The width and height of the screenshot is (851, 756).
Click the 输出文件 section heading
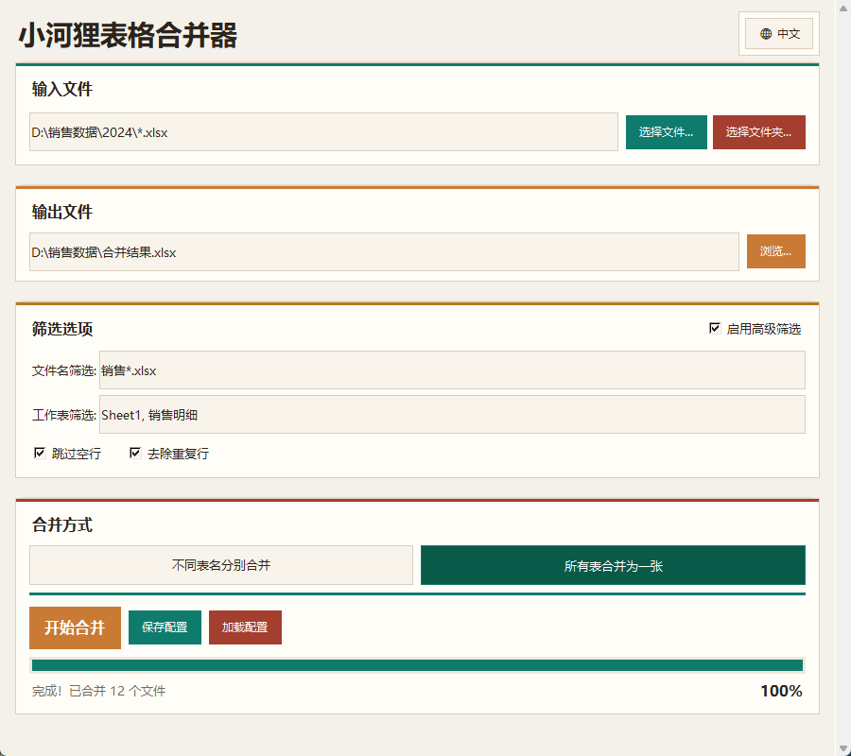coord(62,212)
